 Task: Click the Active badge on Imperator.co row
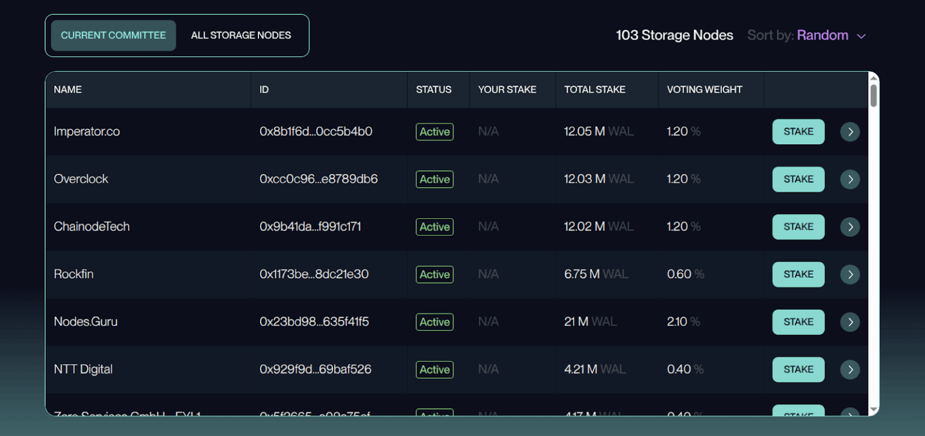click(434, 132)
